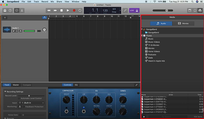Screen dimensions: 204x119
Task: Click the Rewind transport button
Action: tap(49, 11)
